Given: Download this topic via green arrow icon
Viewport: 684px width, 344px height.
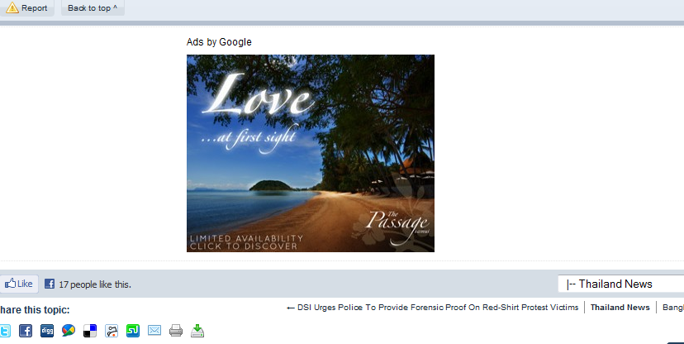Looking at the screenshot, I should pos(197,331).
